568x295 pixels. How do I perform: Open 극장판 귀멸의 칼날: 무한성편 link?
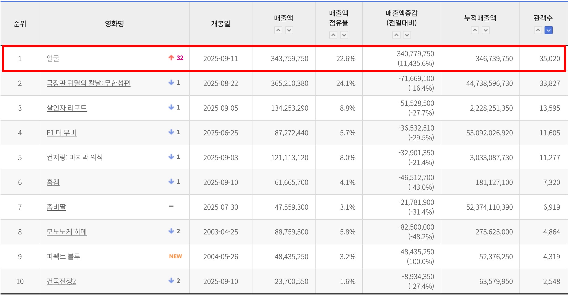point(88,83)
